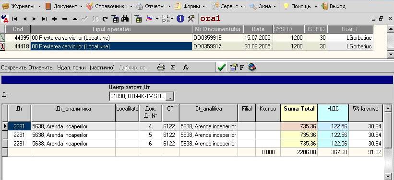The image size is (394, 180).
Task: Click the yellow filter icon
Action: (138, 19)
